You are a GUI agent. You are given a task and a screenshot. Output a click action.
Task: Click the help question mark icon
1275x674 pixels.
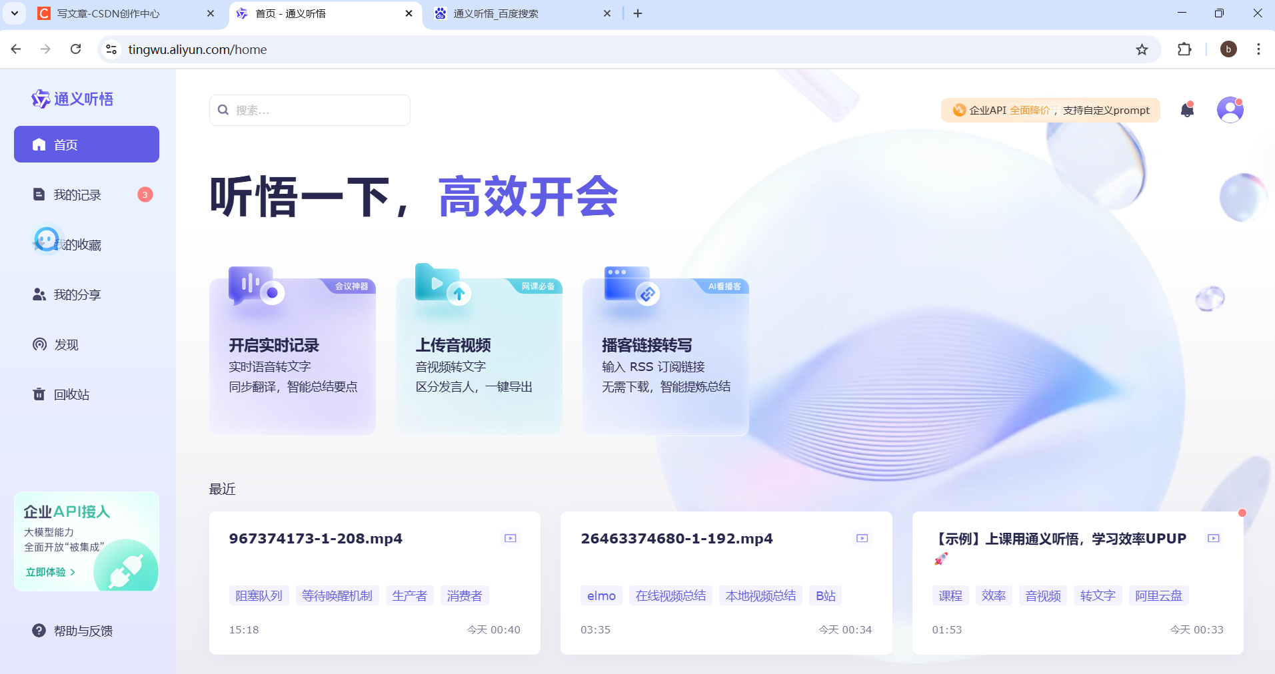(39, 631)
